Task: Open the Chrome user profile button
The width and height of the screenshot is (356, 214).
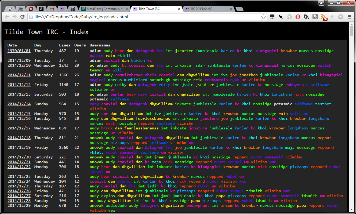Action: (322, 3)
